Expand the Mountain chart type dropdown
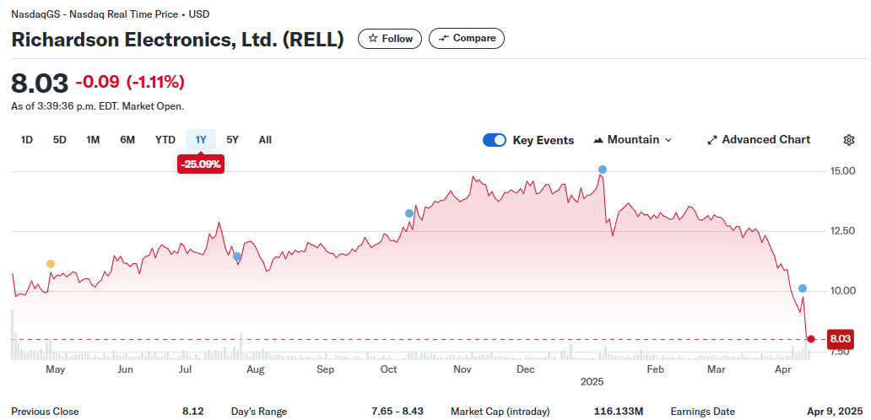The width and height of the screenshot is (871, 420). click(x=632, y=140)
